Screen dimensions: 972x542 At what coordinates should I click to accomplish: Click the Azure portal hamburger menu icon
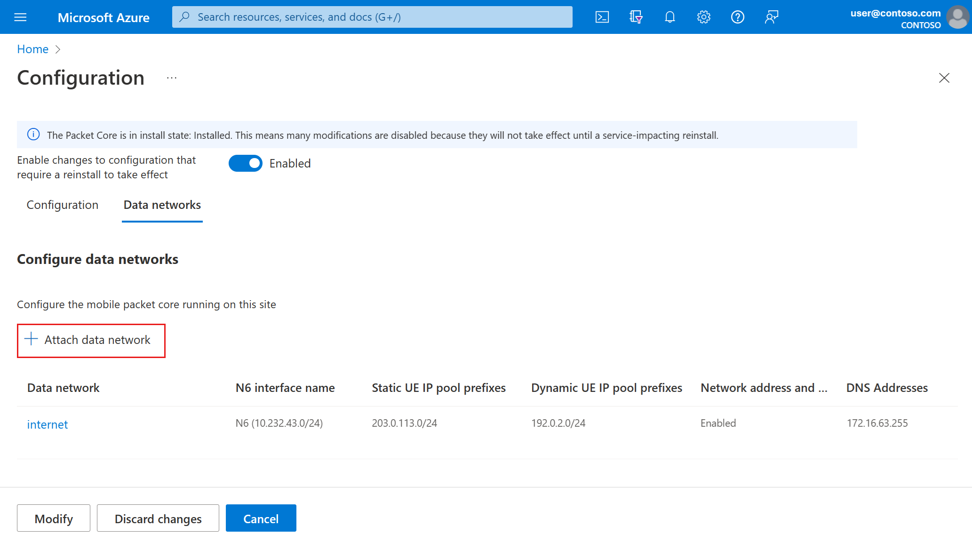20,16
